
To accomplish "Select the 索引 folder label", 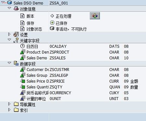I will pyautogui.click(x=24, y=110).
